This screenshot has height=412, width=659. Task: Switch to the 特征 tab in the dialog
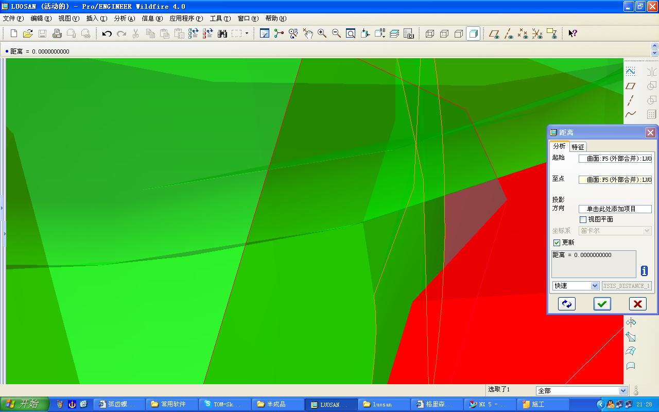[x=578, y=147]
